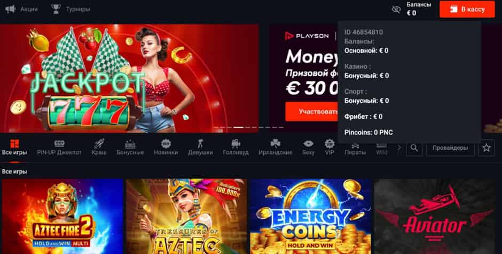Toggle balance visibility eye icon

[x=396, y=10]
